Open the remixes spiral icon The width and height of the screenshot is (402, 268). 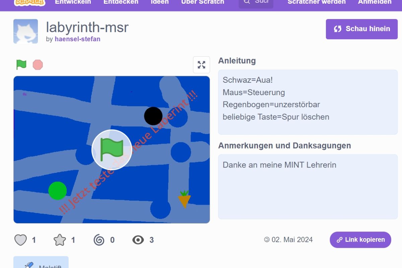click(x=99, y=240)
